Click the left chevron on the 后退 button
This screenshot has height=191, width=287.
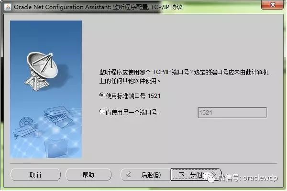tap(129, 175)
